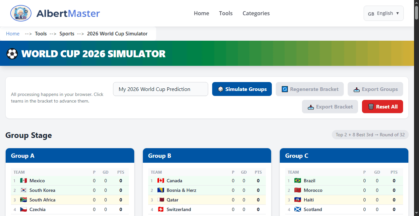
Task: Click the prediction name input field
Action: tap(160, 89)
